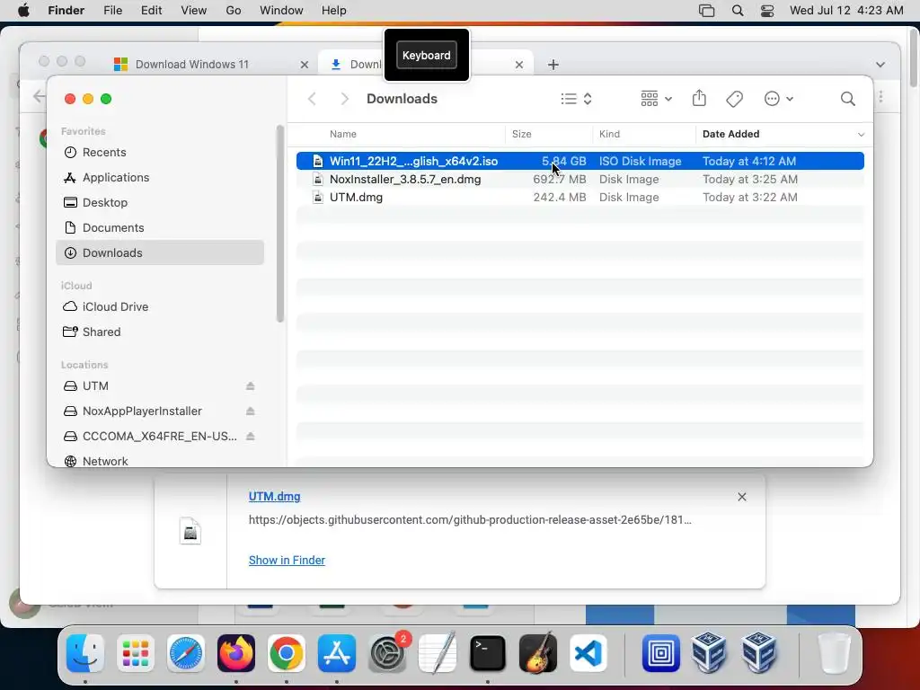Screen dimensions: 920x690
Task: Open Finder from the Dock
Action: [85, 653]
